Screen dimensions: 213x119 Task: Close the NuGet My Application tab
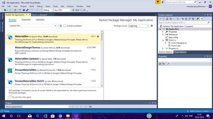pos(29,15)
